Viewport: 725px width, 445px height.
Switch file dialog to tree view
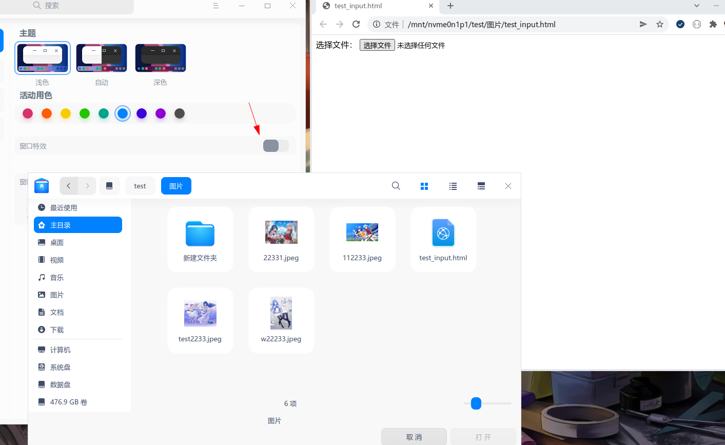pyautogui.click(x=481, y=186)
